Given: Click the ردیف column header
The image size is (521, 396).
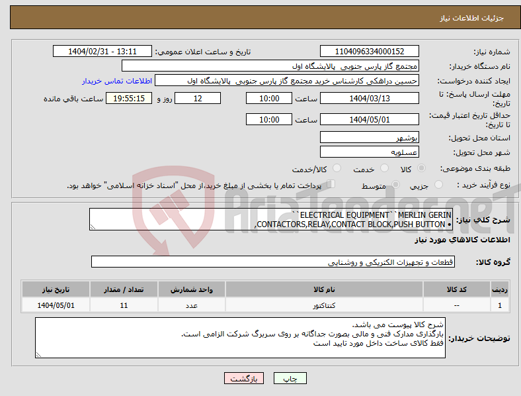Looking at the screenshot, I should pyautogui.click(x=500, y=289).
